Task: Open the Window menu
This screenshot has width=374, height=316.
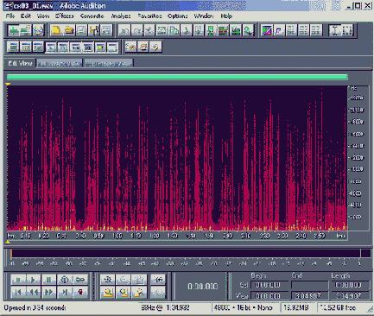Action: tap(204, 16)
